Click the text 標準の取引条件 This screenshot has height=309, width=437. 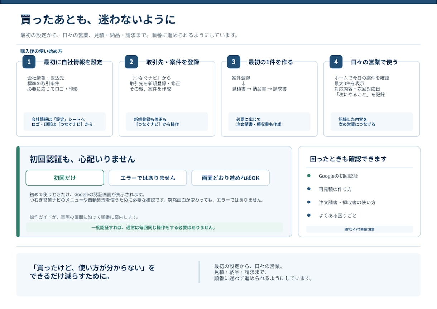[43, 83]
